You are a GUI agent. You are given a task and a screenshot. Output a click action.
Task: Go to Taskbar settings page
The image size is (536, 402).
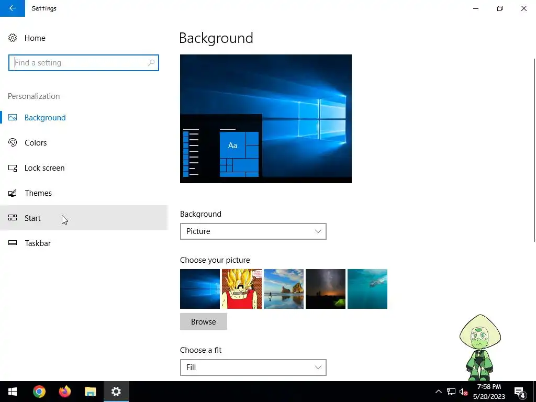pyautogui.click(x=84, y=243)
